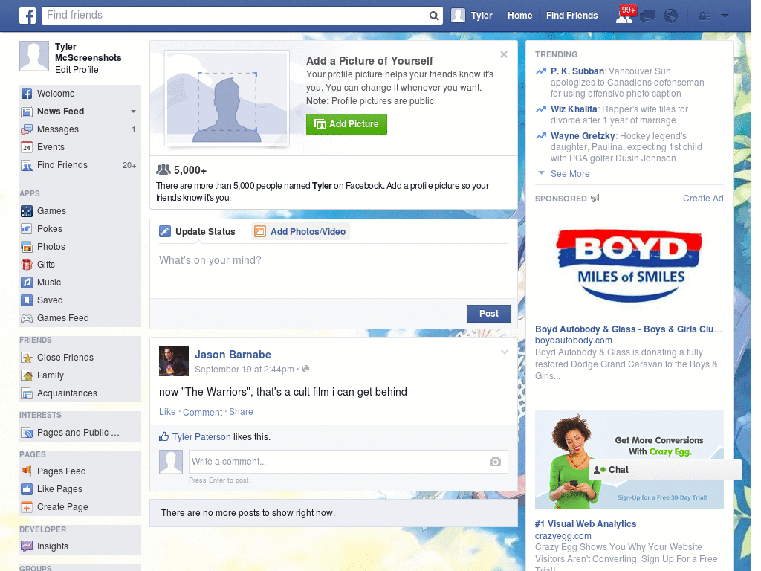Open P. K. Subban trending topic
Screen dimensions: 761x571
(x=577, y=71)
